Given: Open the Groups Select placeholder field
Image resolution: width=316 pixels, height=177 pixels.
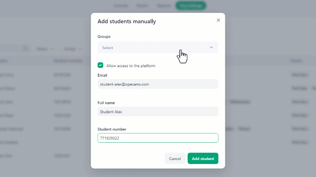Looking at the screenshot, I should 158,48.
